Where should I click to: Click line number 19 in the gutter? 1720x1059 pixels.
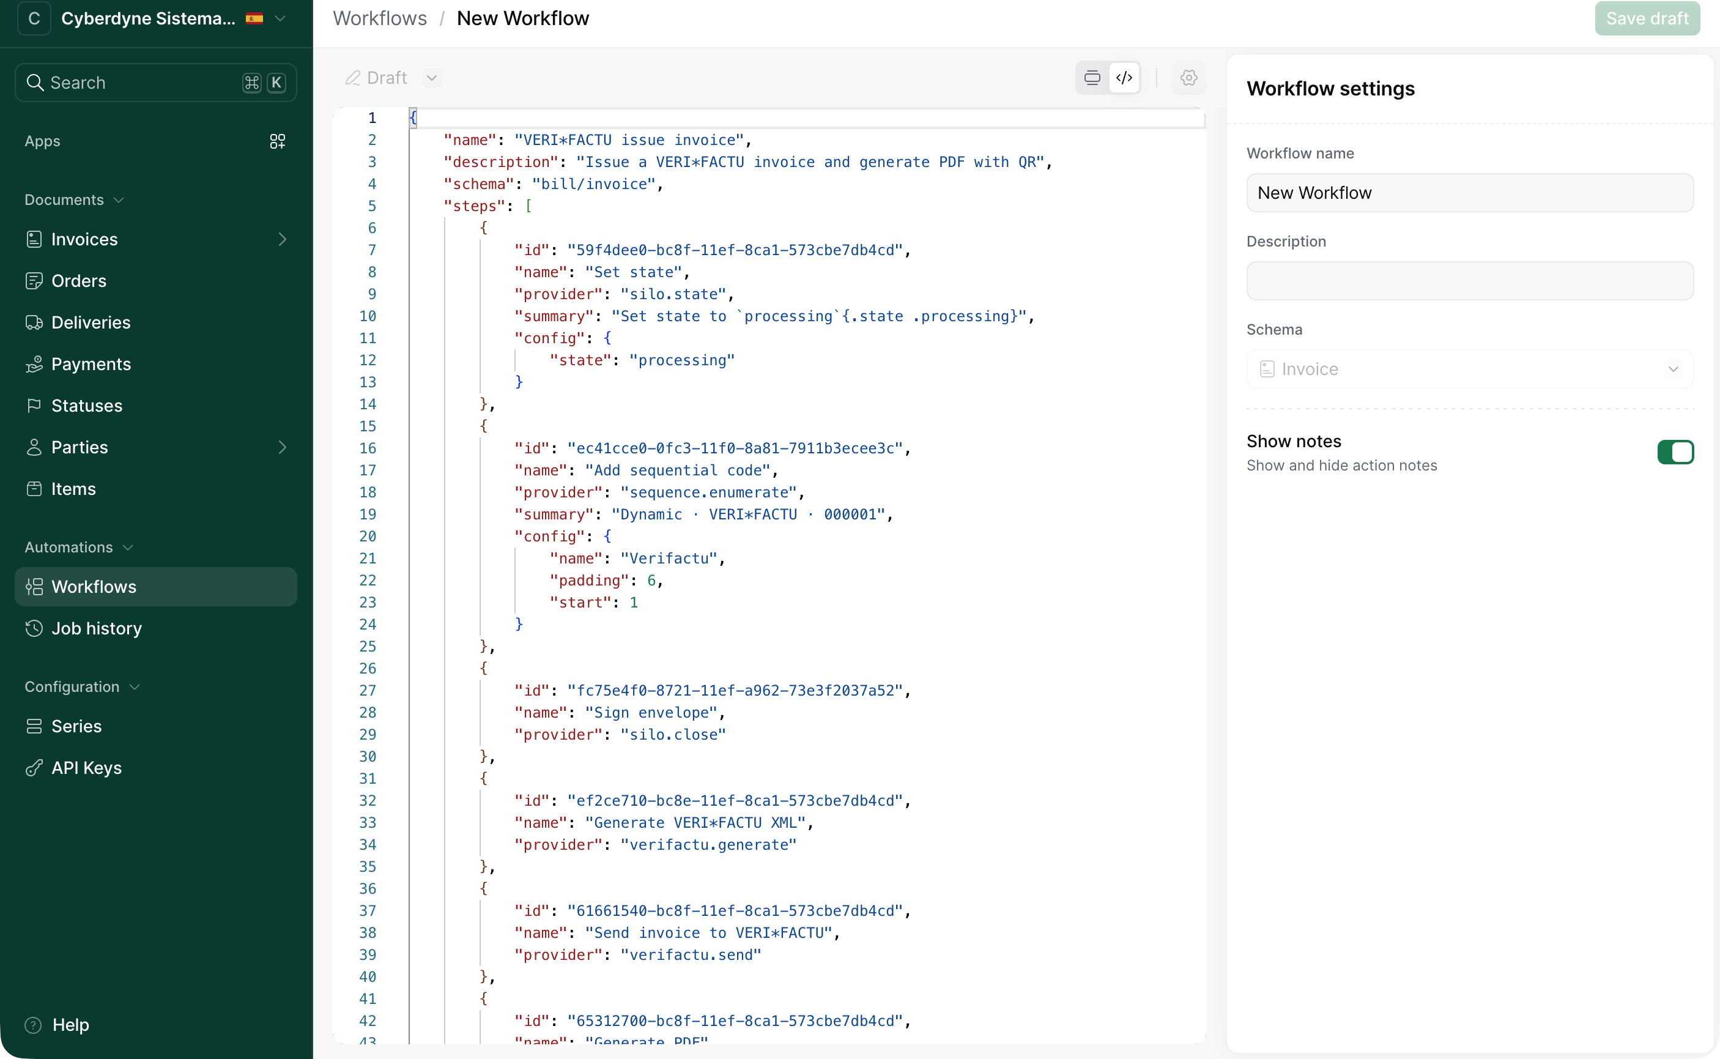(x=368, y=515)
